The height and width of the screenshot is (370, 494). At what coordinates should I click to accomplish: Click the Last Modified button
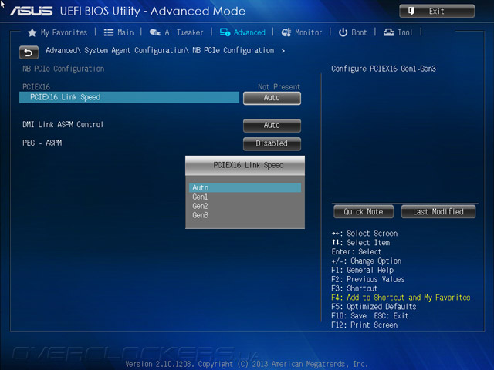coord(438,212)
